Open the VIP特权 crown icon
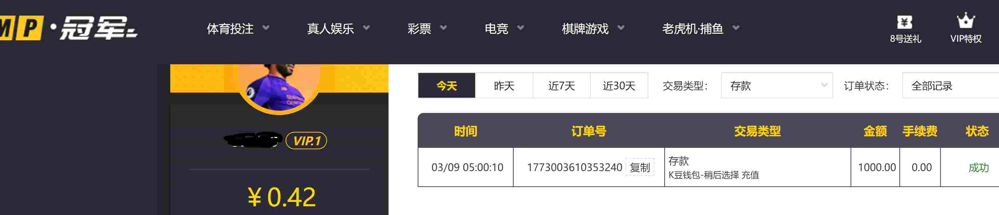Viewport: 999px width, 215px height. (x=966, y=21)
